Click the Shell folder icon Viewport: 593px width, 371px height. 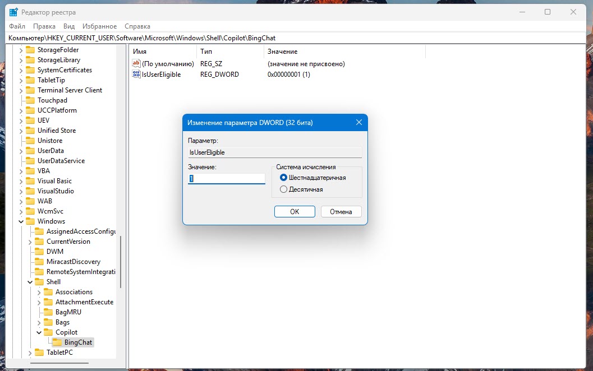[39, 282]
